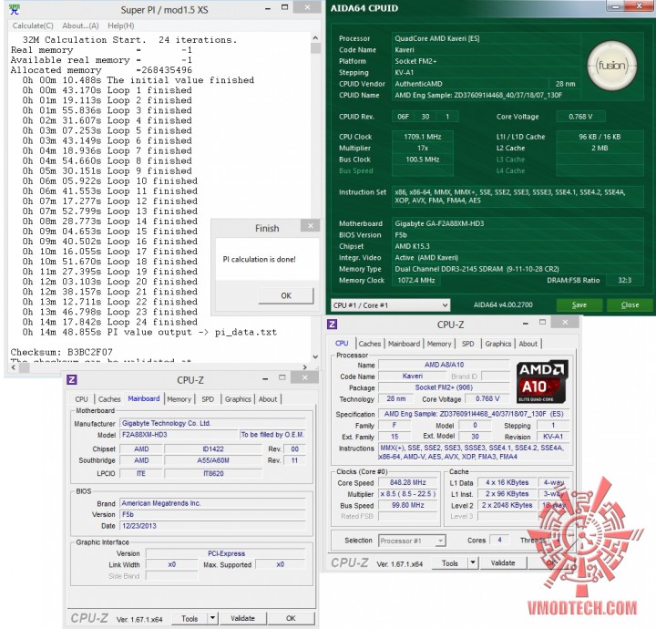Screen dimensions: 656x629
Task: Click the CPU Clock 1709.1 MHz value in AIDA64
Action: coord(423,137)
